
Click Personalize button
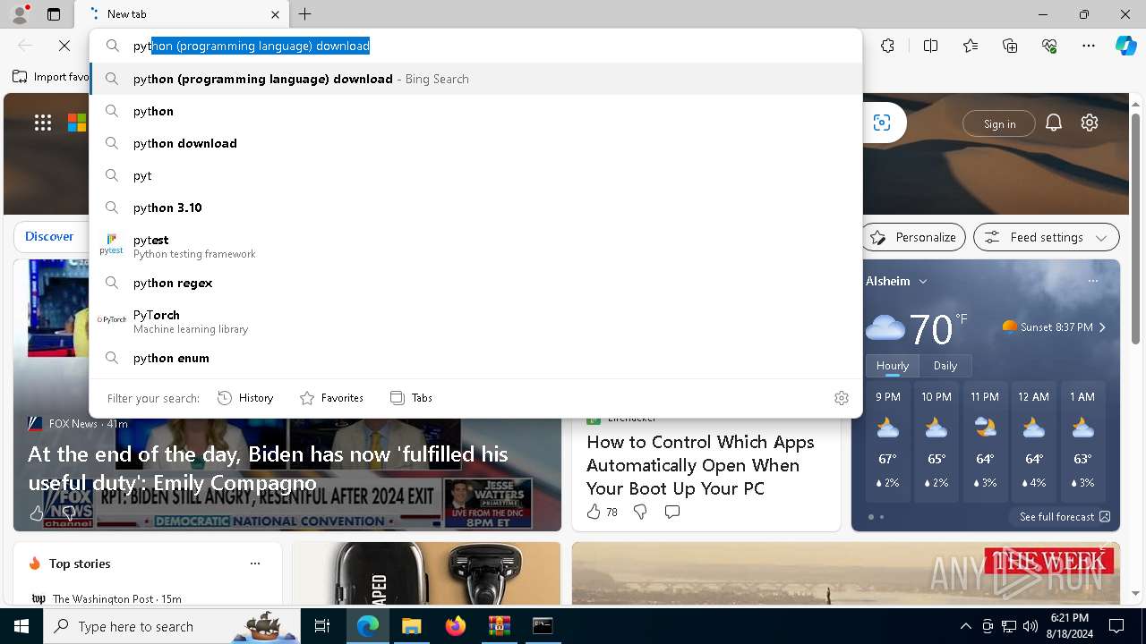point(914,237)
